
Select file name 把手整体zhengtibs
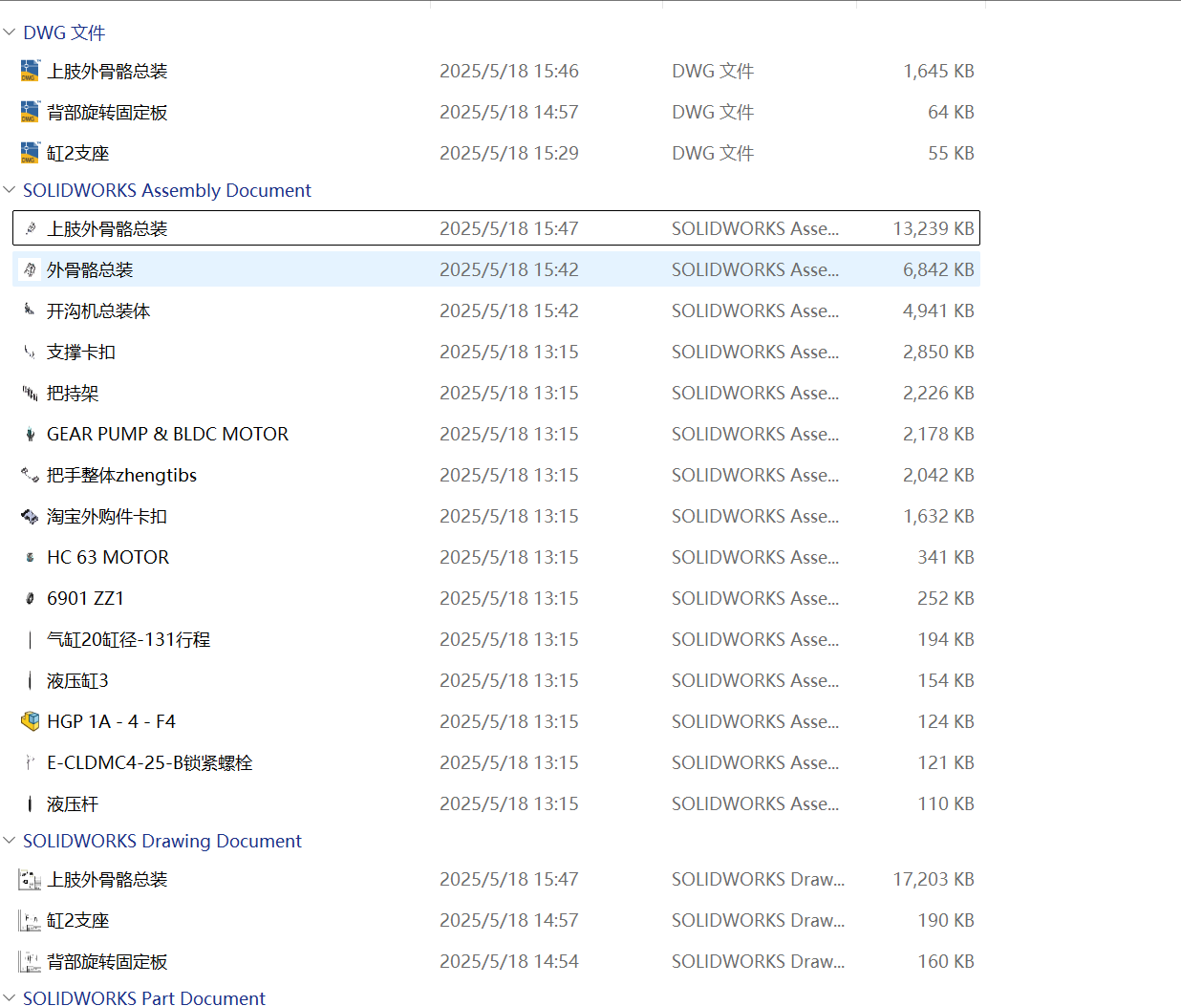point(122,475)
